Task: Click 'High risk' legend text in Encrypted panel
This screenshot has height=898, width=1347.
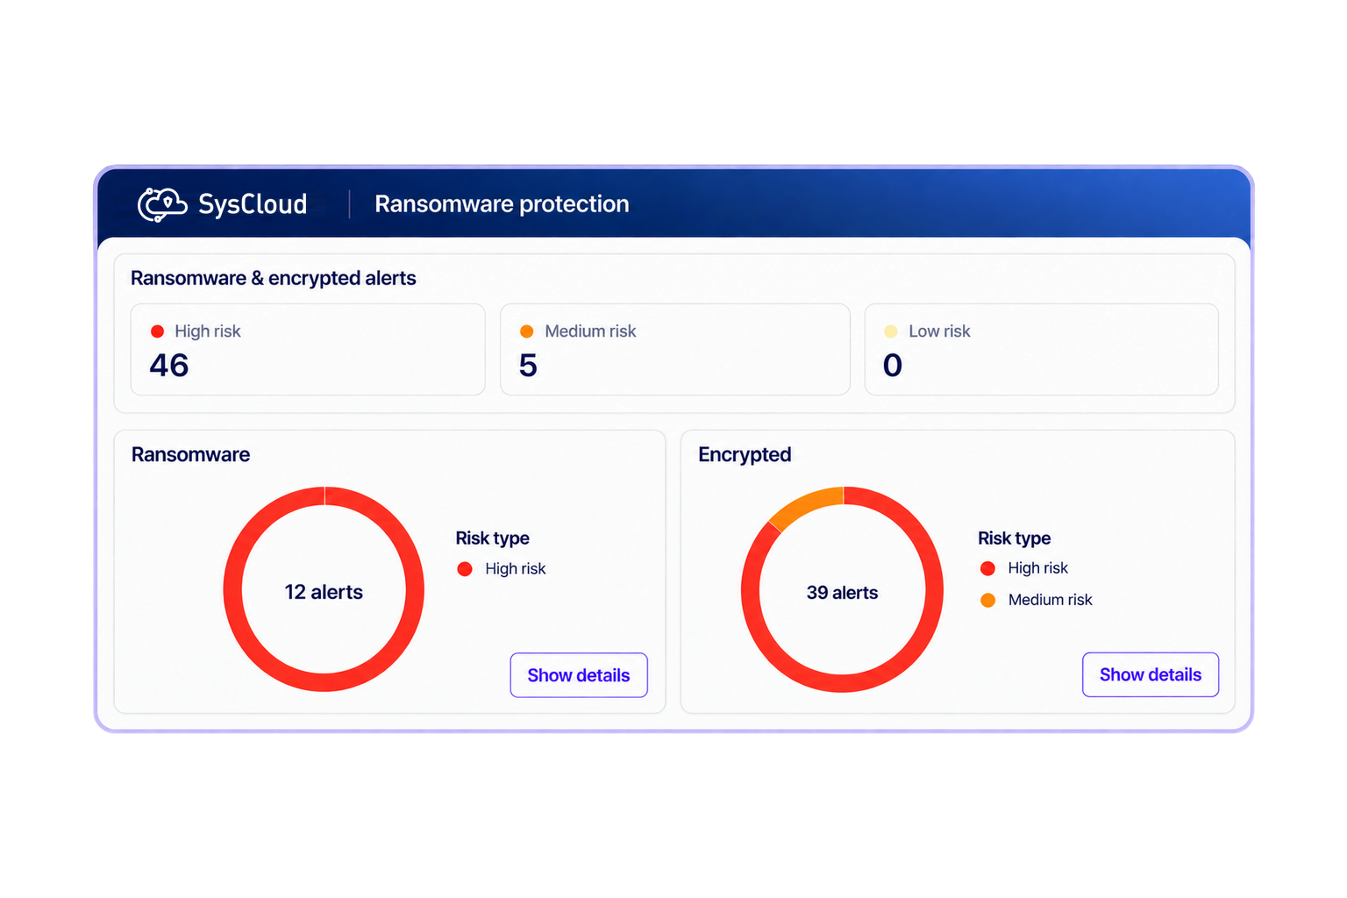Action: (1037, 568)
